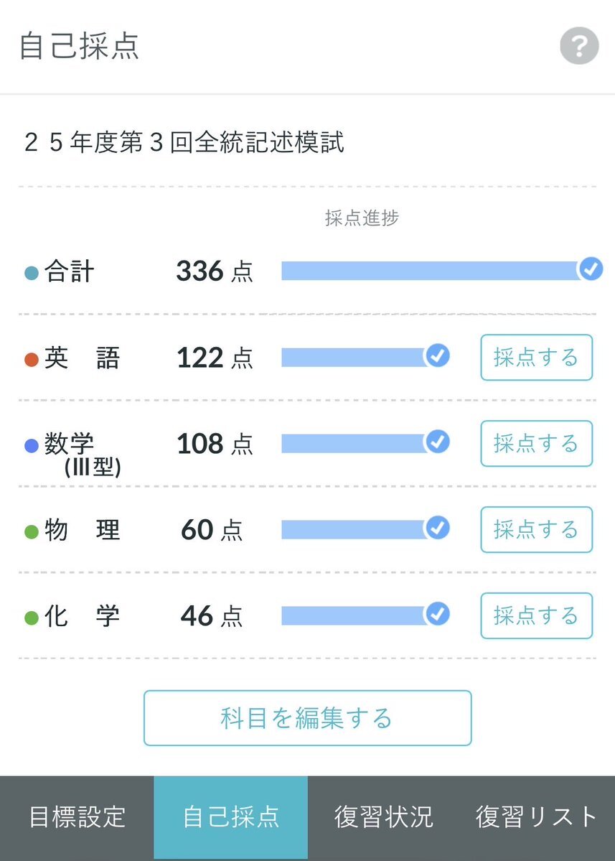Click the 合計 scoring progress bar

coord(429,271)
